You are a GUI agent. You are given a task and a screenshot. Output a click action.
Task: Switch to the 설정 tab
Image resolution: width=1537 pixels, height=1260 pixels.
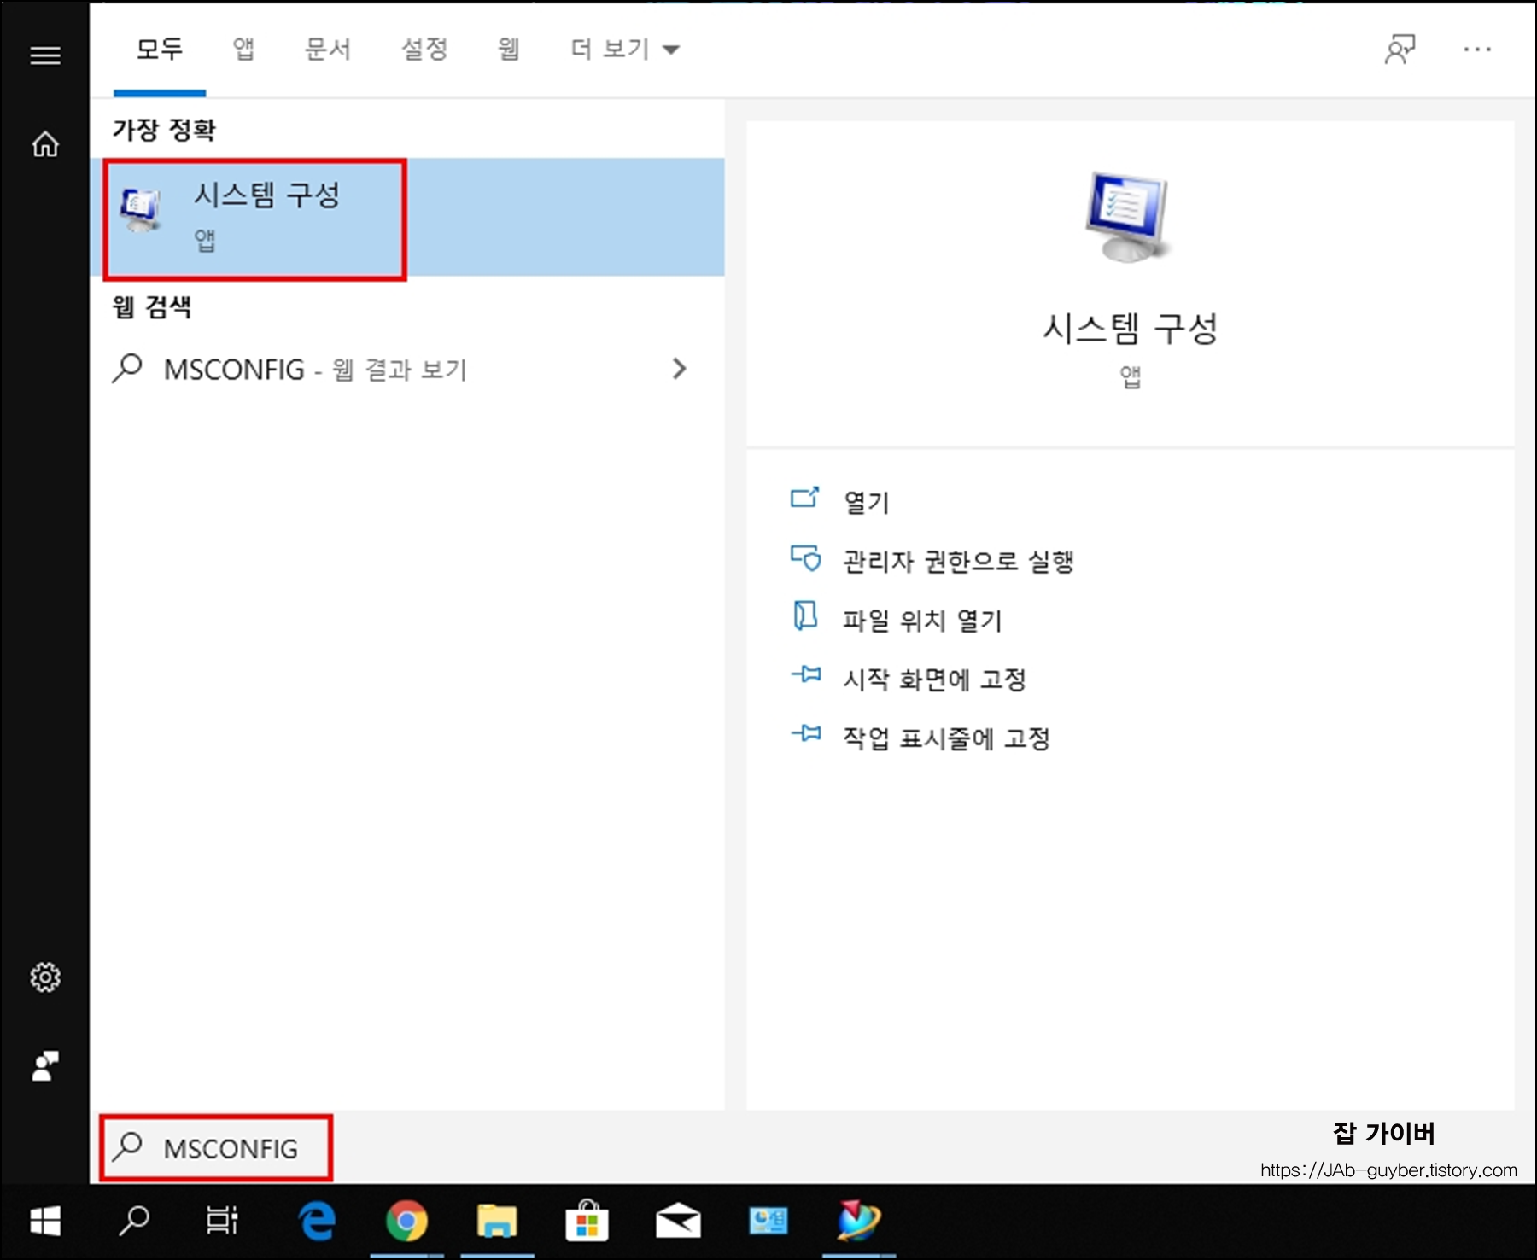tap(424, 50)
